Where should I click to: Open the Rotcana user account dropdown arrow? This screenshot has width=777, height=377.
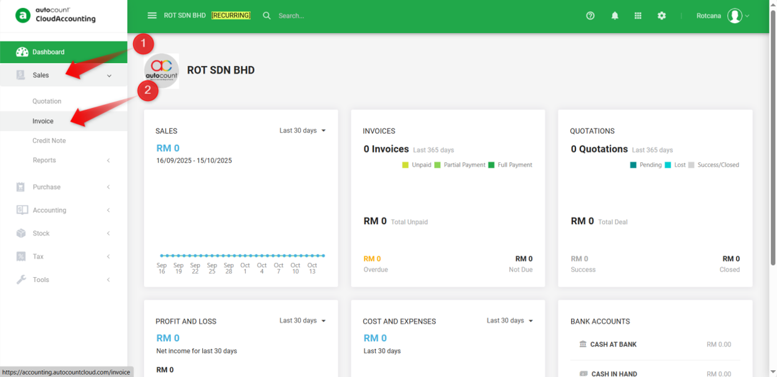click(x=747, y=16)
